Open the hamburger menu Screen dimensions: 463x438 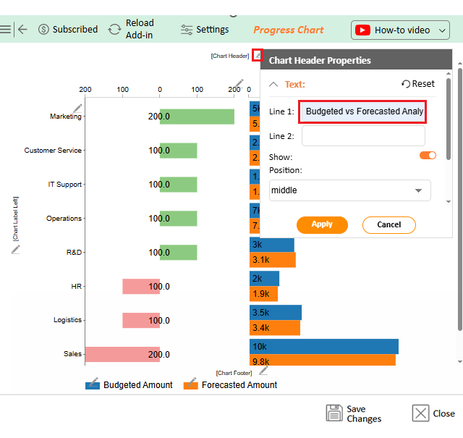(x=6, y=30)
